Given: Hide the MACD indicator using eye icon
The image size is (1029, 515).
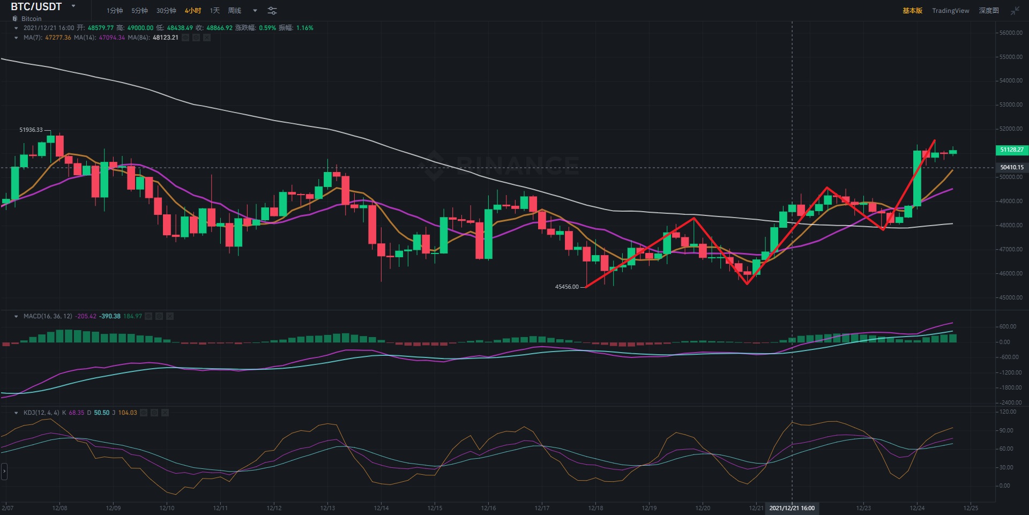Looking at the screenshot, I should (x=148, y=316).
